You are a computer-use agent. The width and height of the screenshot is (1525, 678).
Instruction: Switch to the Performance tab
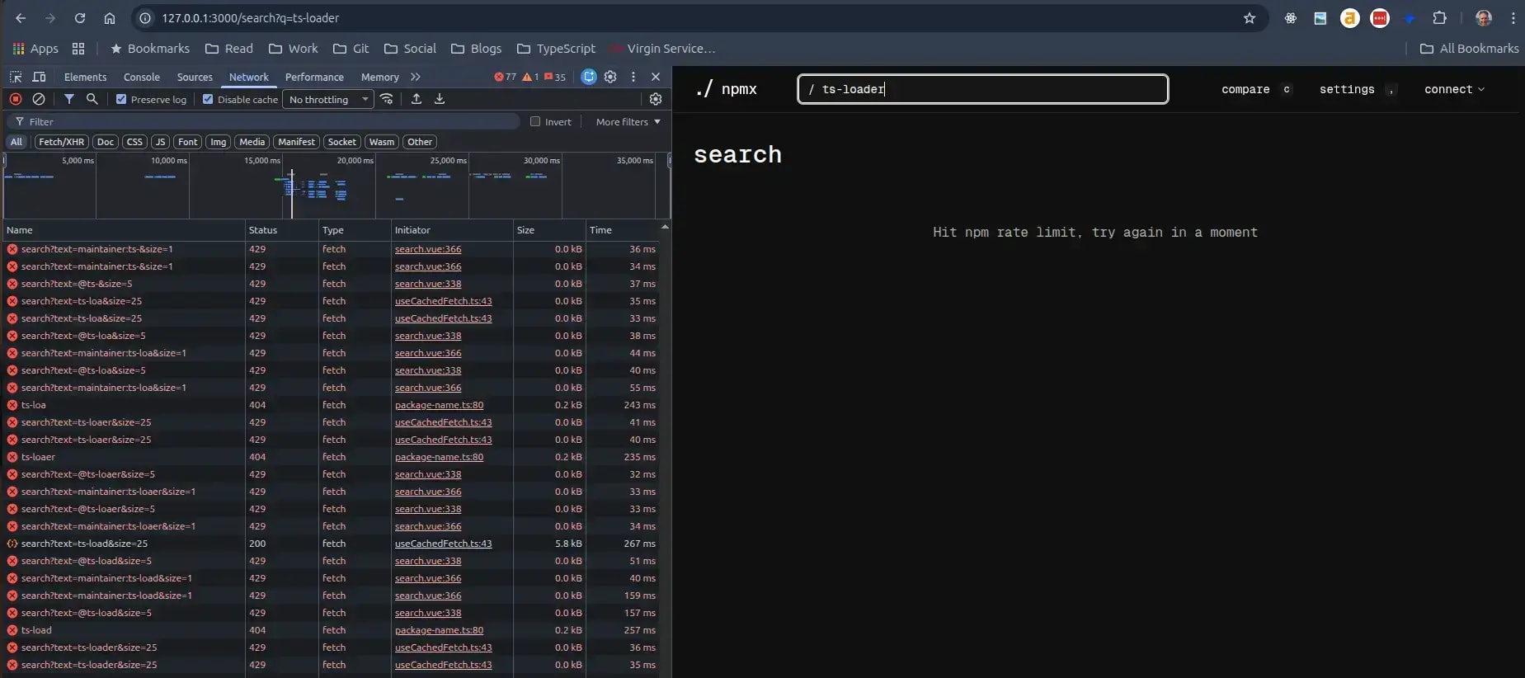click(x=314, y=77)
